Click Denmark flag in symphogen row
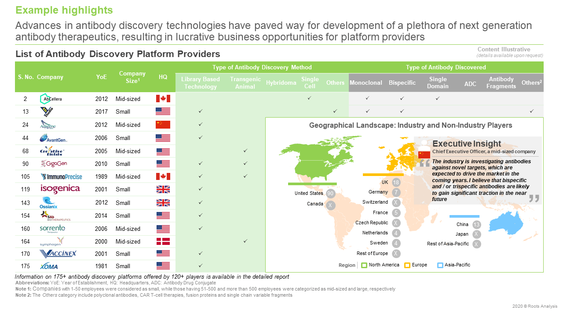 (163, 241)
